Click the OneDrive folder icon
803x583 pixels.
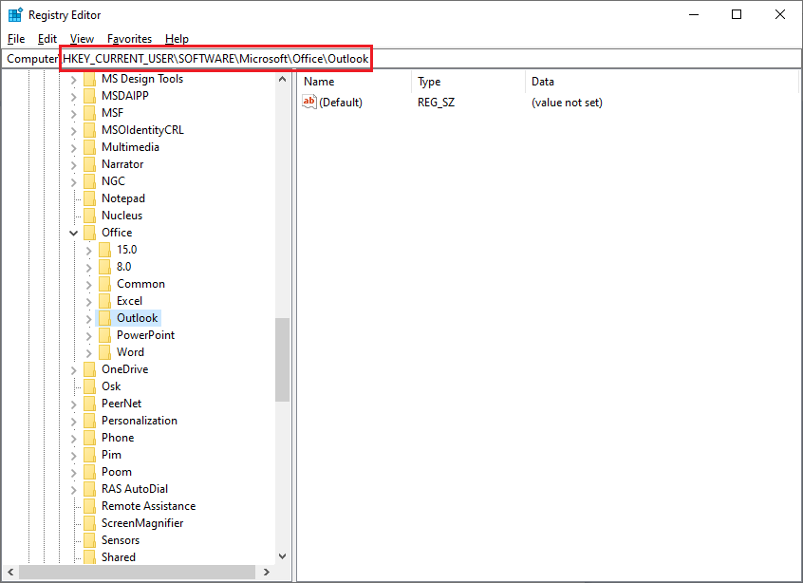pyautogui.click(x=89, y=369)
